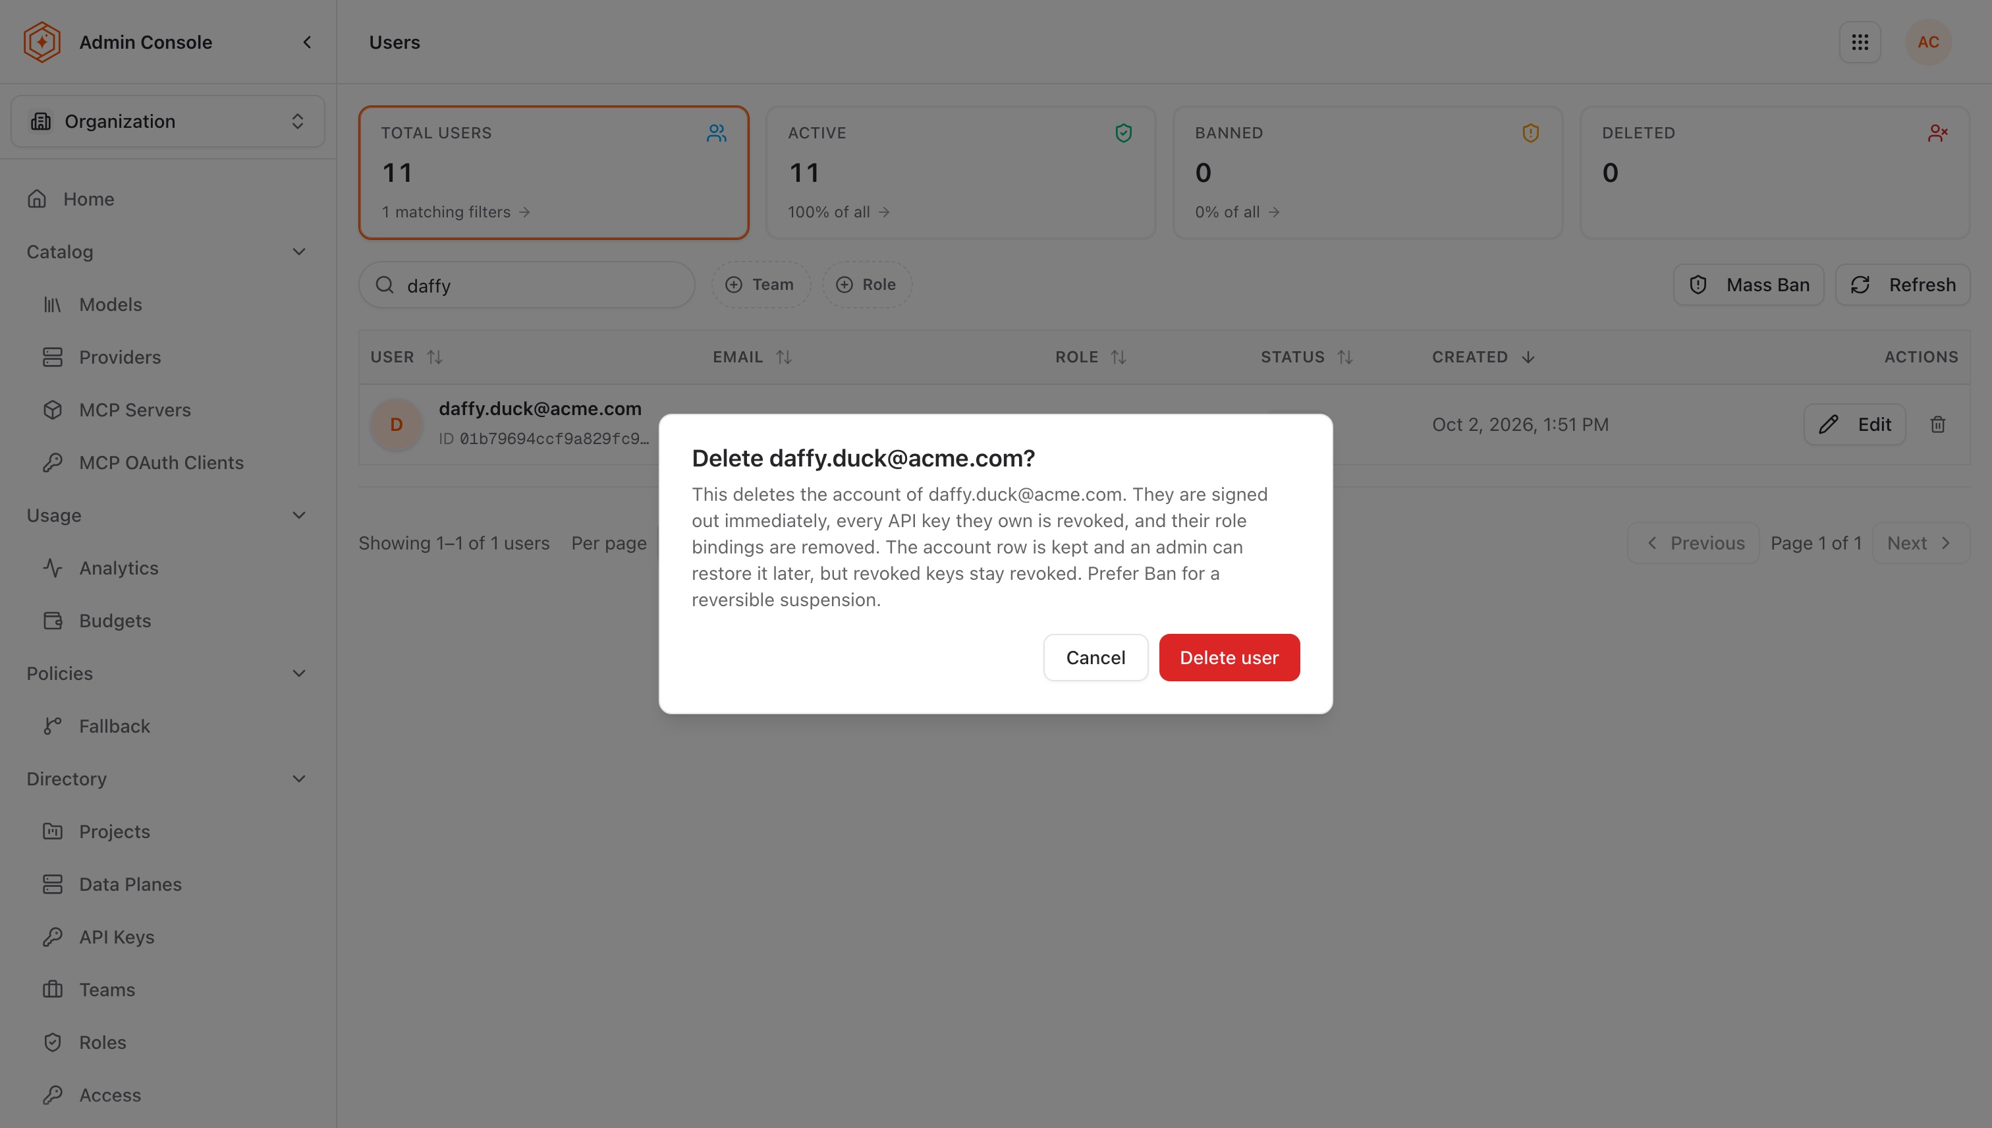
Task: Sort by the USER column
Action: pos(406,357)
